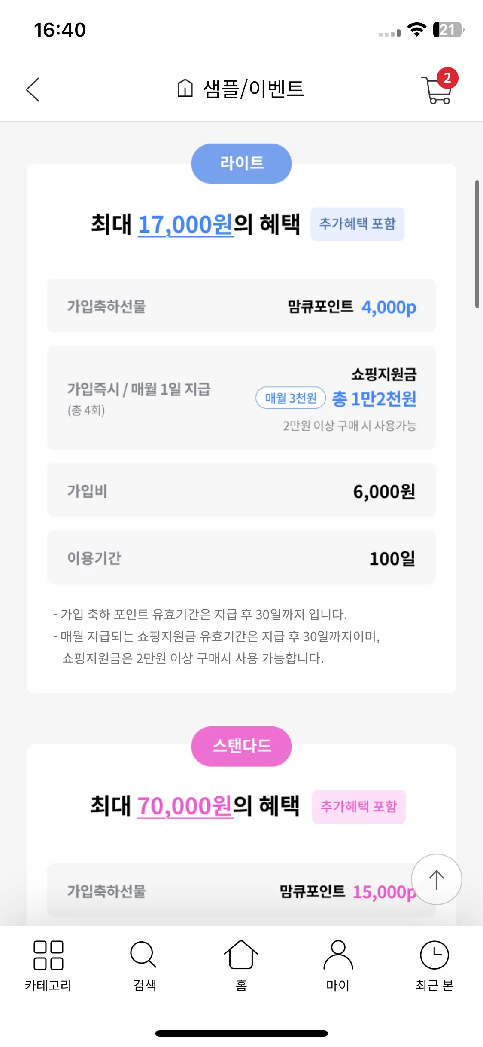
Task: Tap the house icon beside 샘플/이벤트 title
Action: (x=185, y=88)
